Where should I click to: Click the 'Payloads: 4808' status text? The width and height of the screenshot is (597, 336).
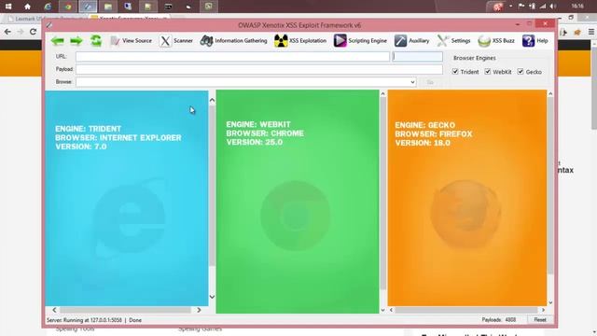pos(499,320)
